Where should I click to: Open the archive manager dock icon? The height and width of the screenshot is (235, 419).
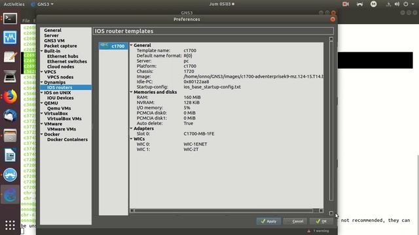click(10, 136)
